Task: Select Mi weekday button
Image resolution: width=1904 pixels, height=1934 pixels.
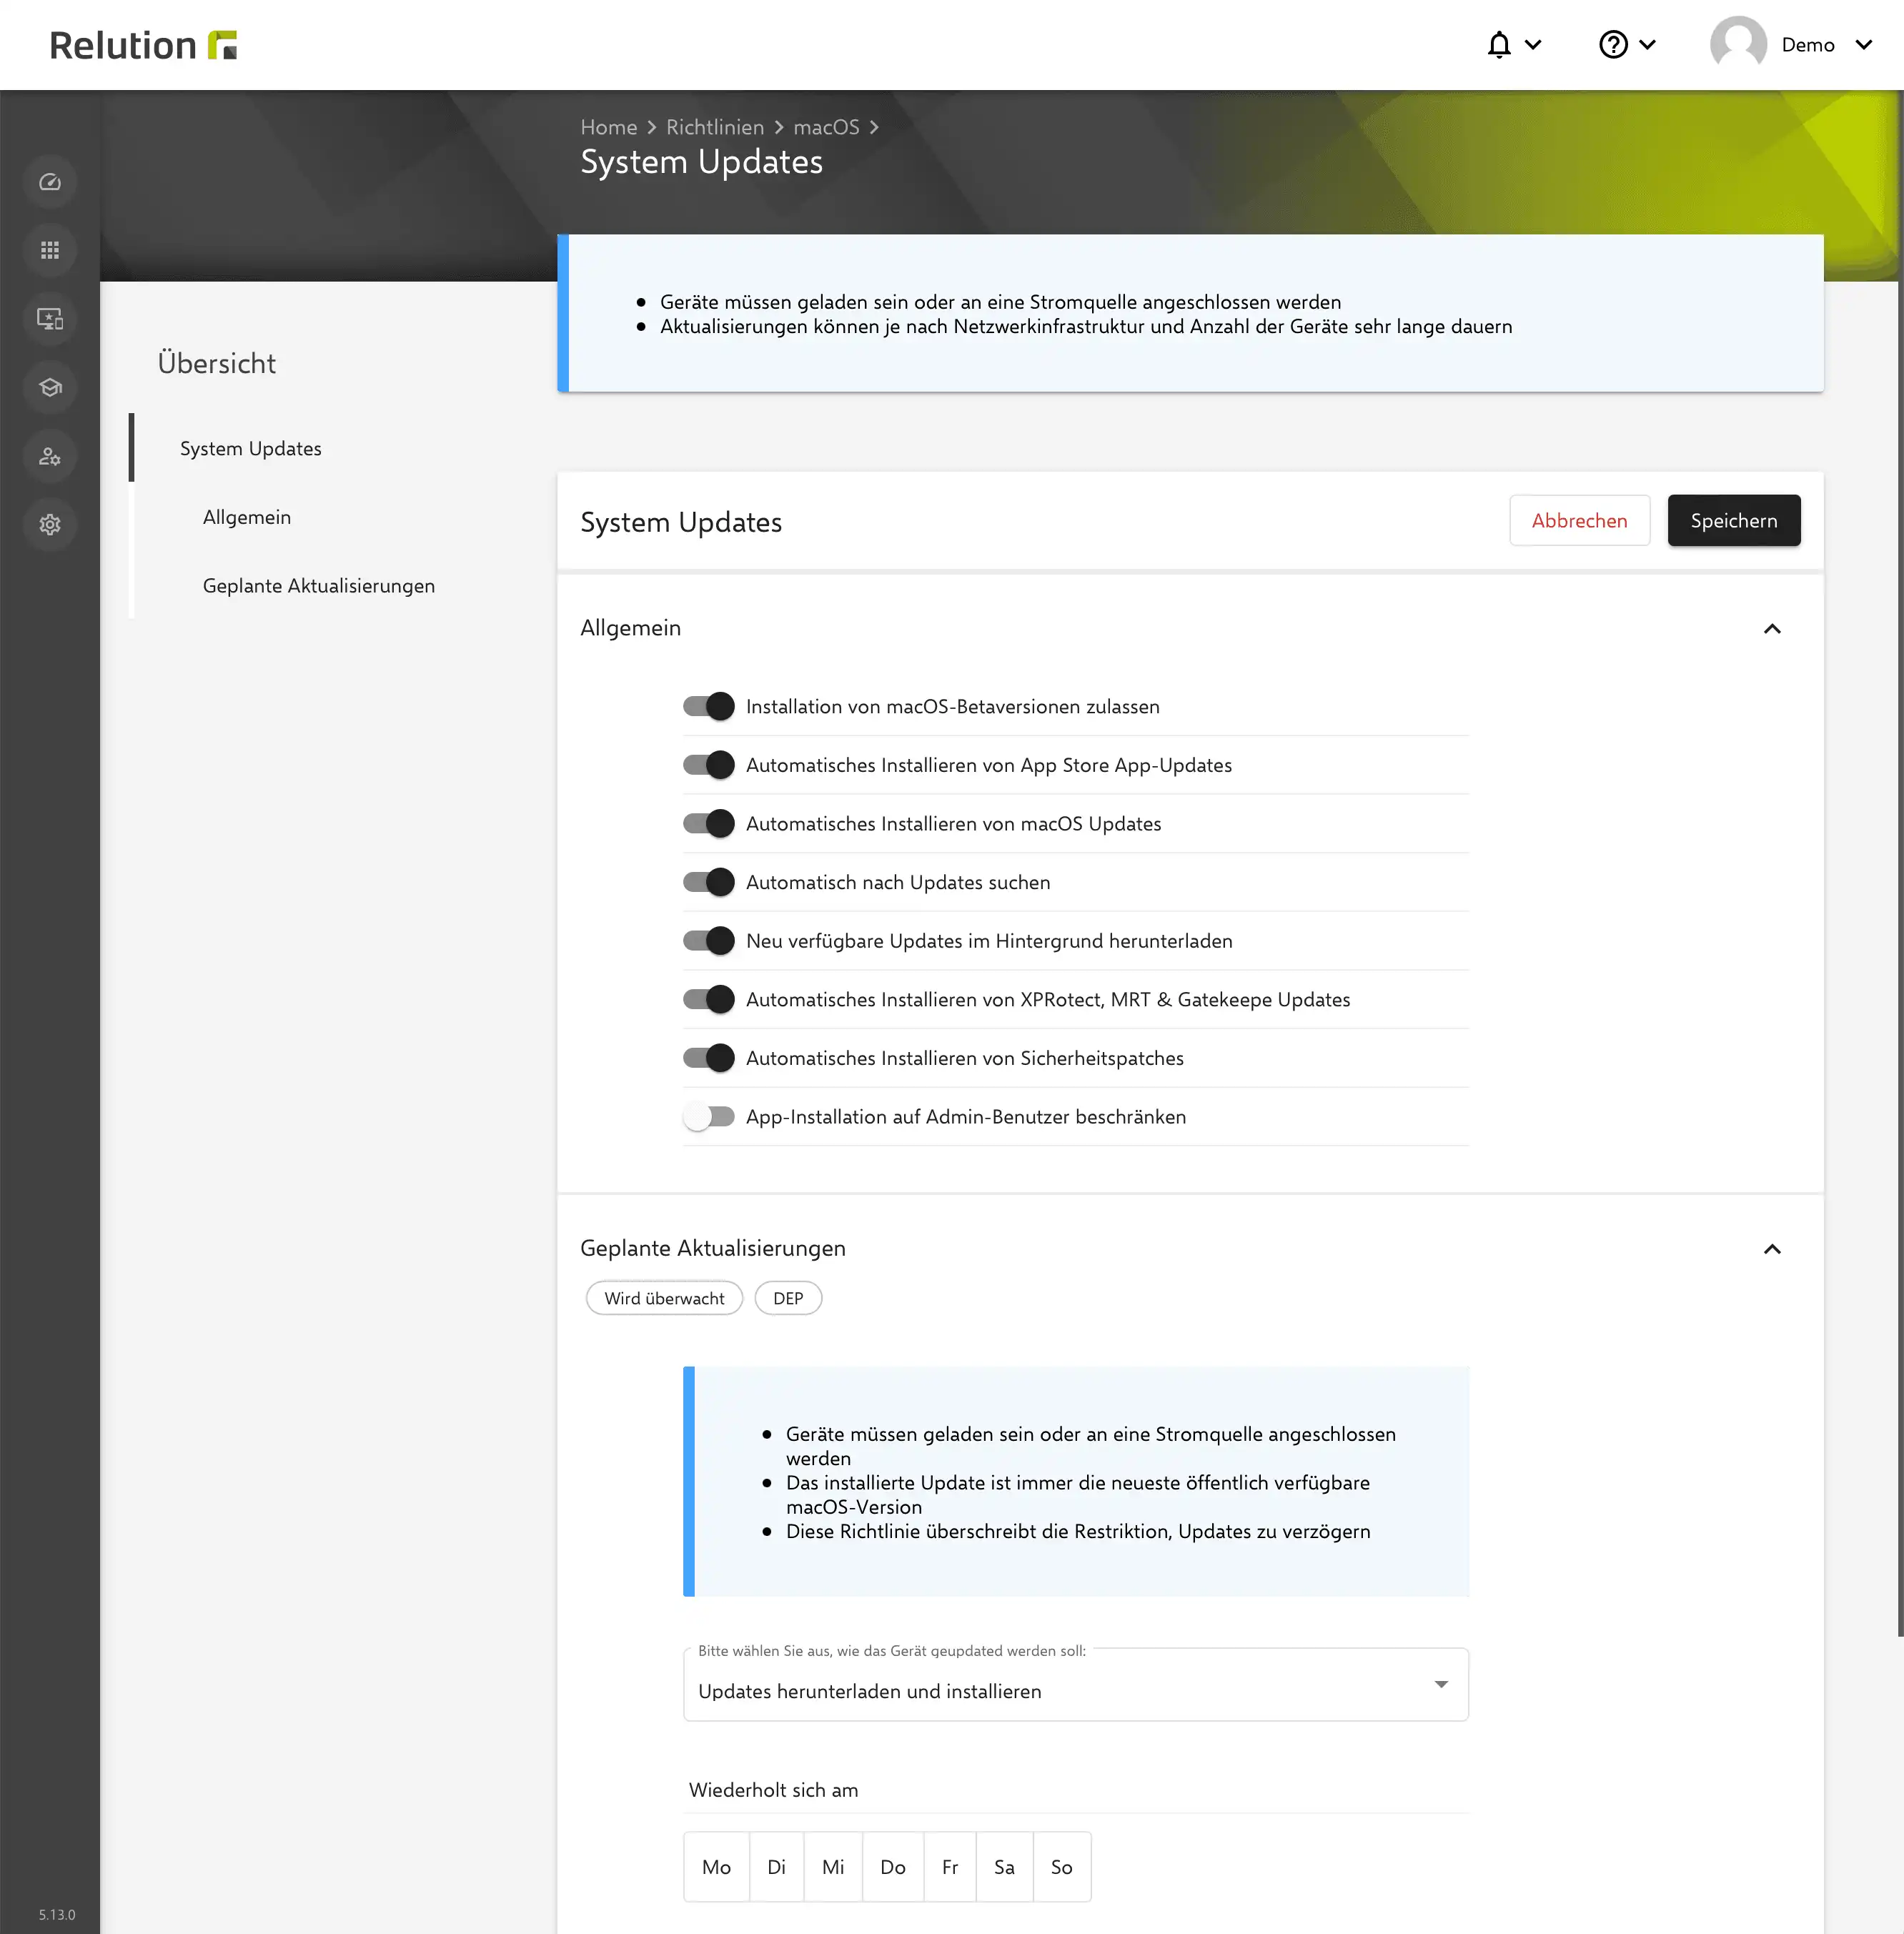Action: tap(833, 1867)
